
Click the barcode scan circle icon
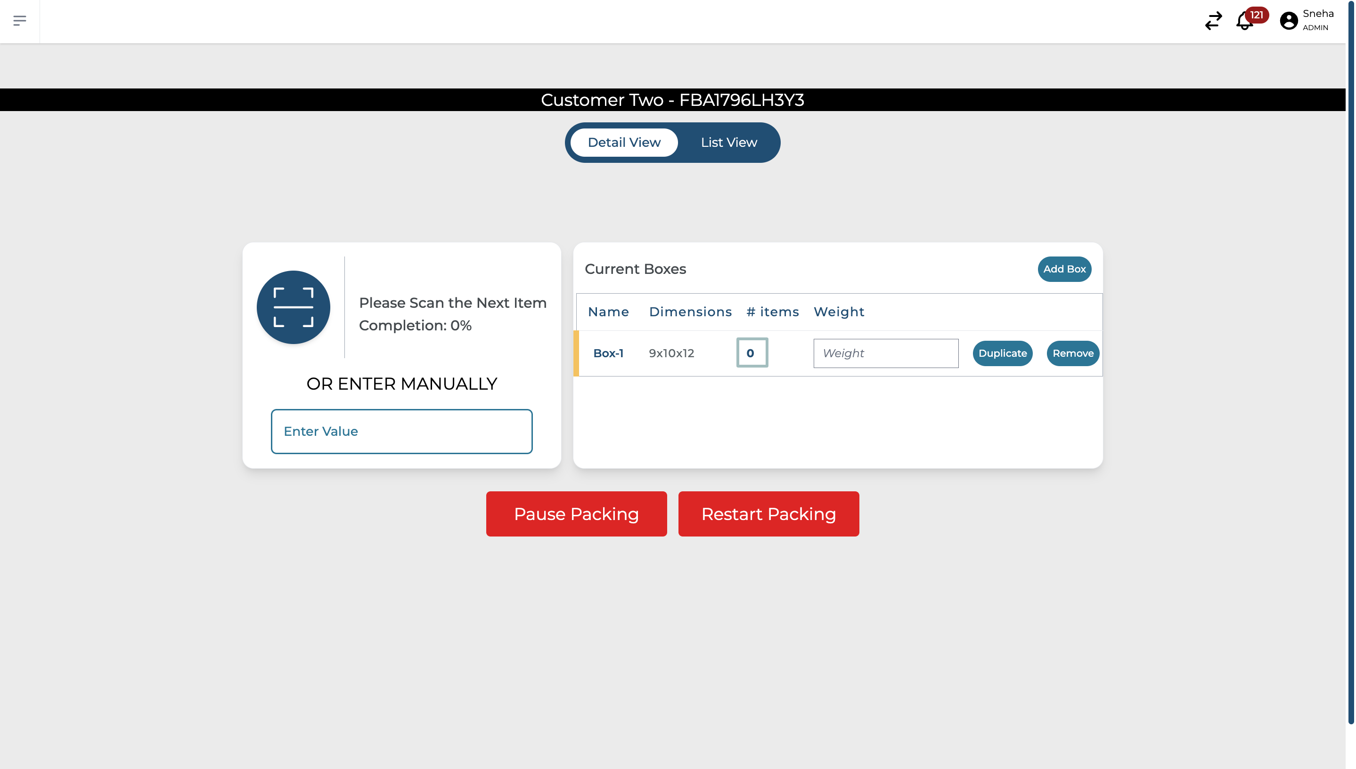[293, 307]
